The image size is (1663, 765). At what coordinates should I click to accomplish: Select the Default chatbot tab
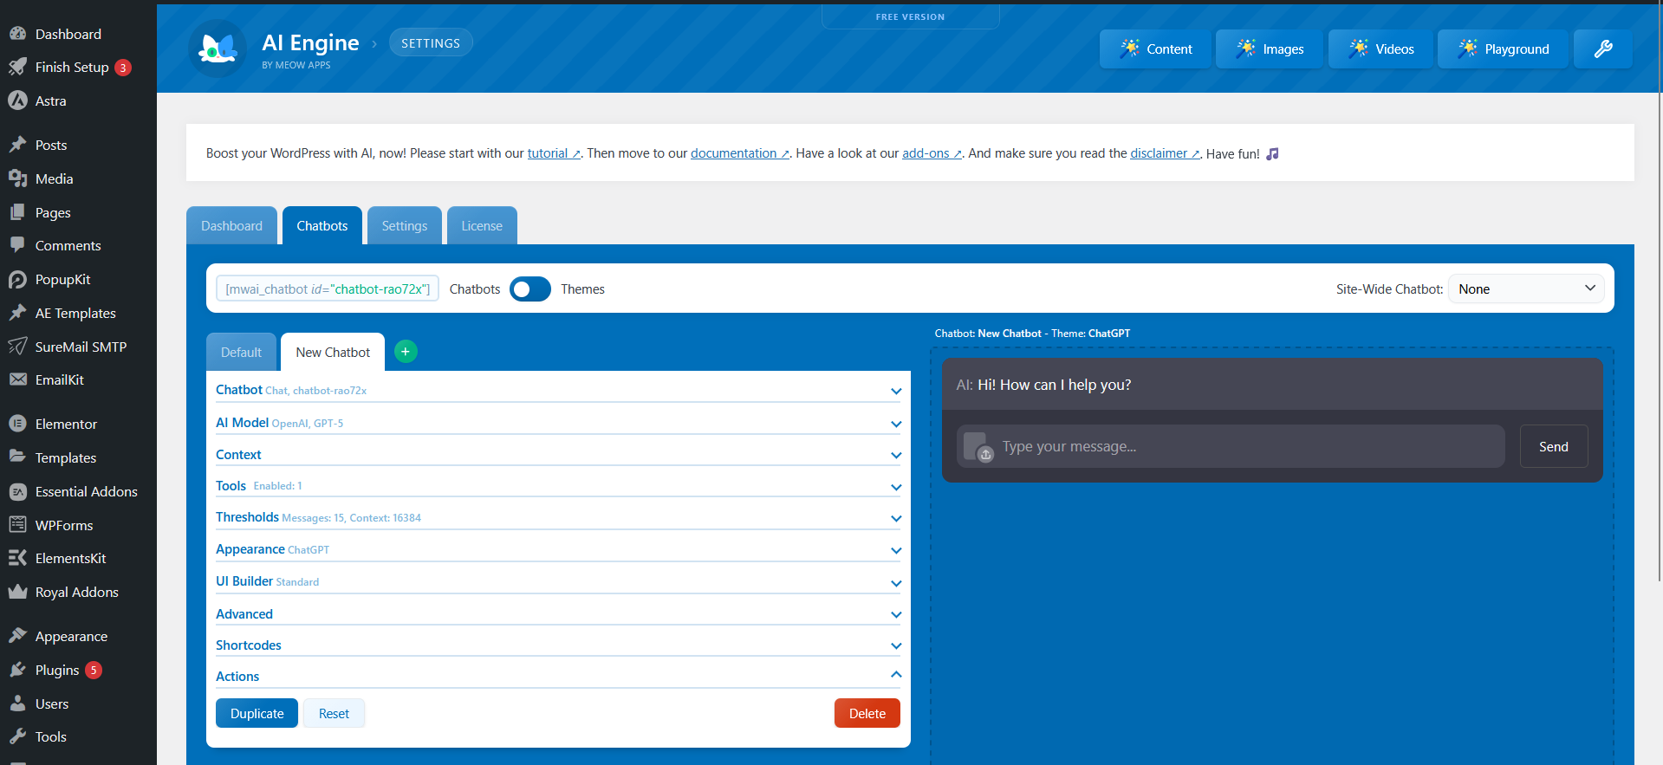pos(241,353)
